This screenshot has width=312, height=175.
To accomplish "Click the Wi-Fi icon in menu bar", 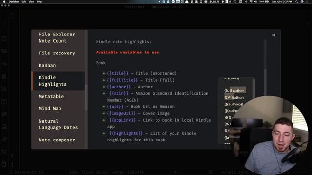I will click(x=251, y=2).
